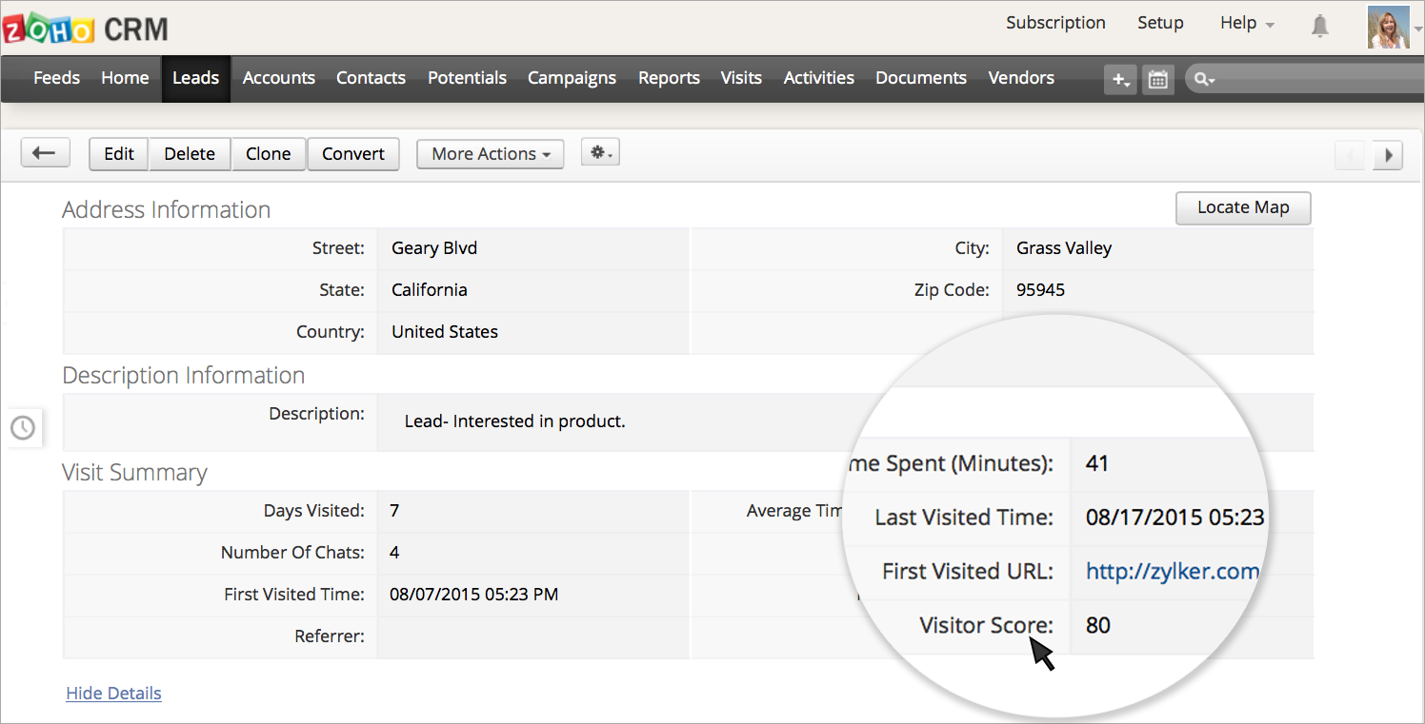Expand the More Actions dropdown

(x=490, y=154)
